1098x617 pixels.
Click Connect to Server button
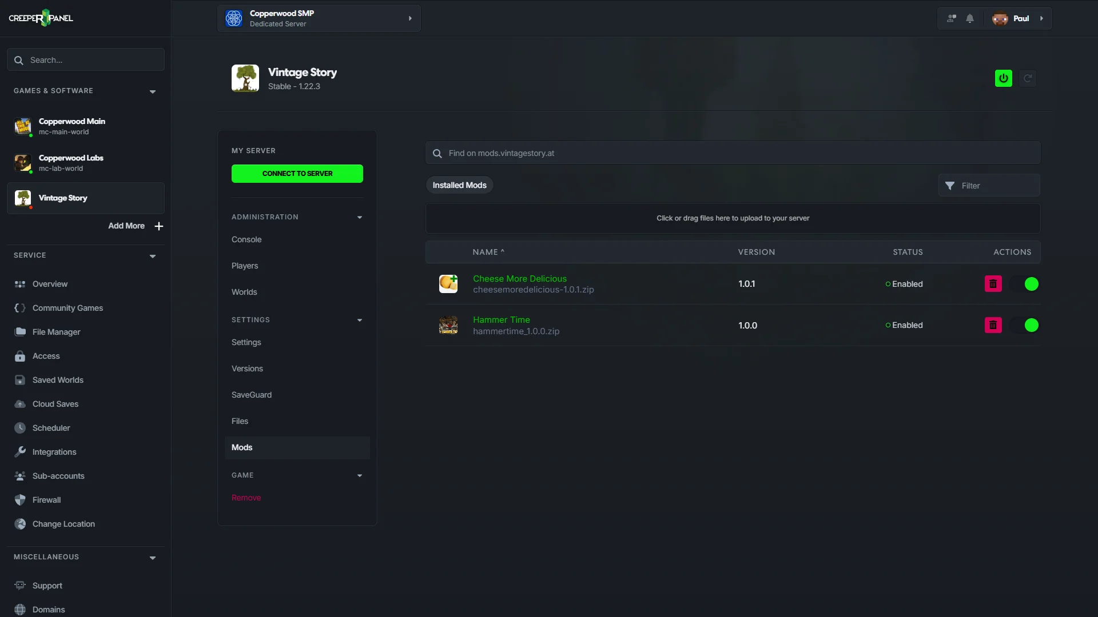(x=297, y=174)
